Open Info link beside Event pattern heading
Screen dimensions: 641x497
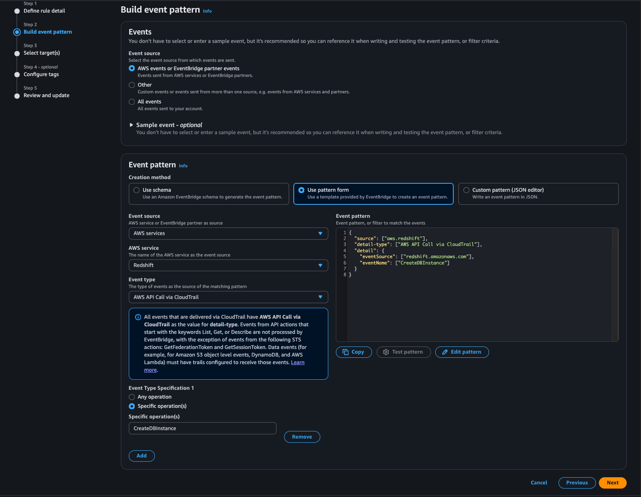point(183,166)
